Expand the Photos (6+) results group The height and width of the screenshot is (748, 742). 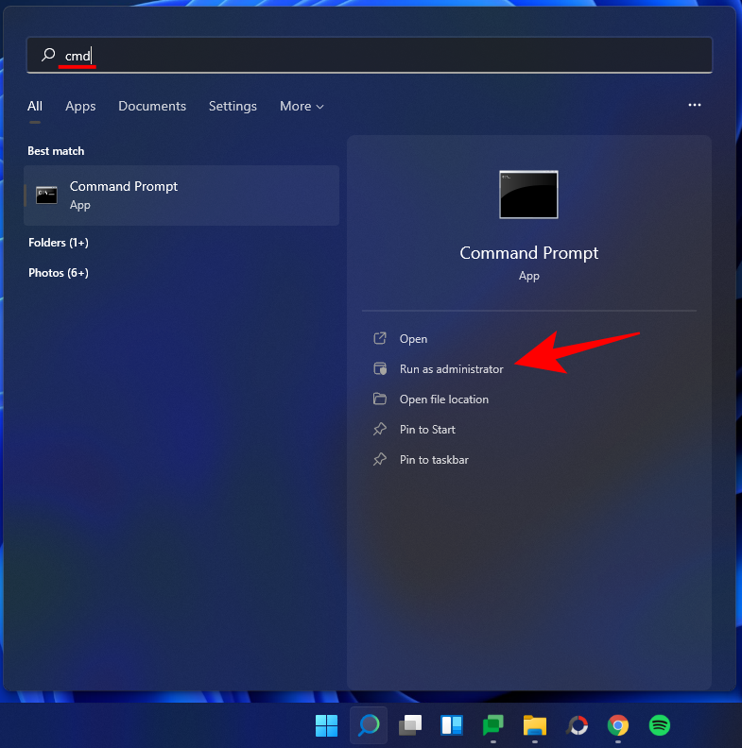(59, 273)
